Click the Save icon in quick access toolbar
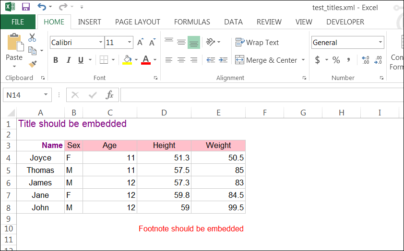404x251 pixels. [x=26, y=7]
